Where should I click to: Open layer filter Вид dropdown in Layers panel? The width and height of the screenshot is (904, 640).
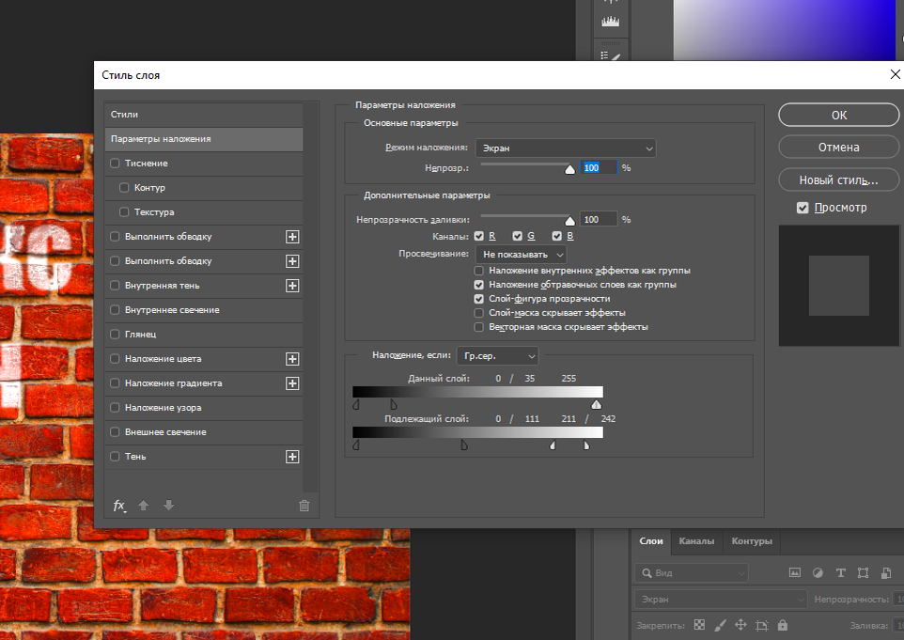click(x=693, y=572)
